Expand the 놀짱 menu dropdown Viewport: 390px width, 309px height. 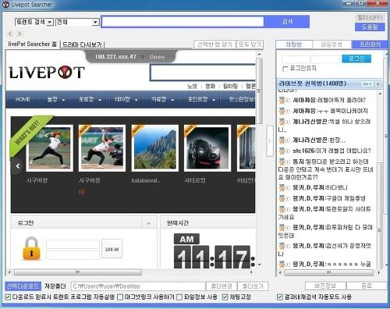63,100
